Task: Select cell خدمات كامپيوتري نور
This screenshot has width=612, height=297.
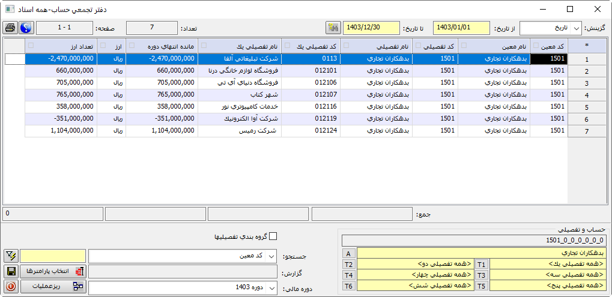Action: click(240, 107)
